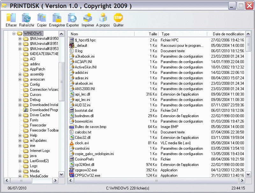This screenshot has height=193, width=255.
Task: Click the icon of $_hpcst$.hpc file
Action: 72,40
